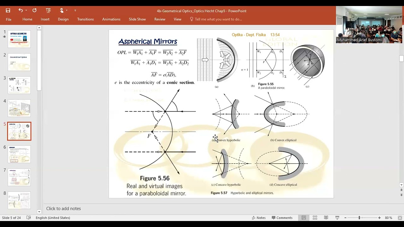Select slide 8 thumbnail
The height and width of the screenshot is (227, 404).
pyautogui.click(x=19, y=200)
